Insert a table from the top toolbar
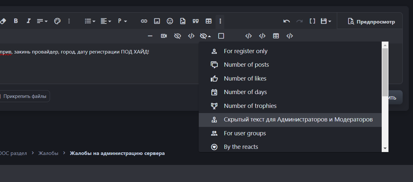Image resolution: width=413 pixels, height=182 pixels. point(209,21)
